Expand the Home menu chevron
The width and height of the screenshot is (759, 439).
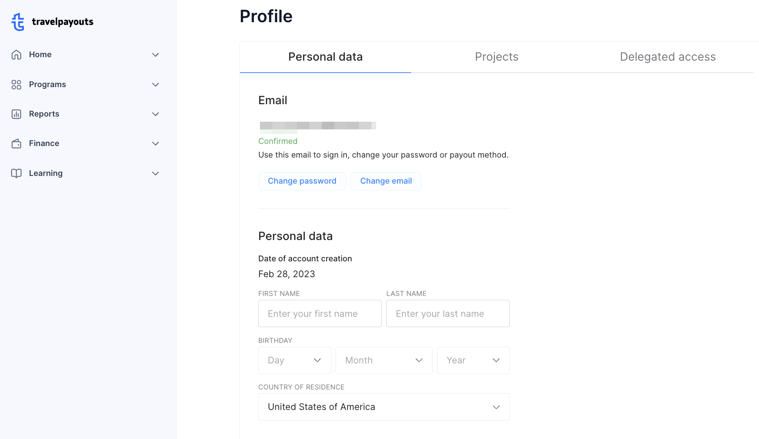[155, 55]
